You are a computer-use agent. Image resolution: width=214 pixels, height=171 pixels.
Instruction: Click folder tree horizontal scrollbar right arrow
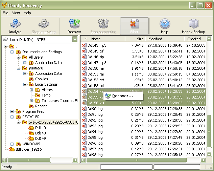tap(75, 160)
